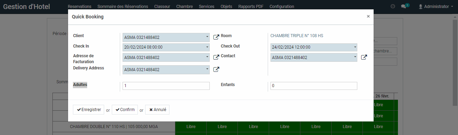Open the Objets menu
458x135 pixels.
pyautogui.click(x=226, y=7)
